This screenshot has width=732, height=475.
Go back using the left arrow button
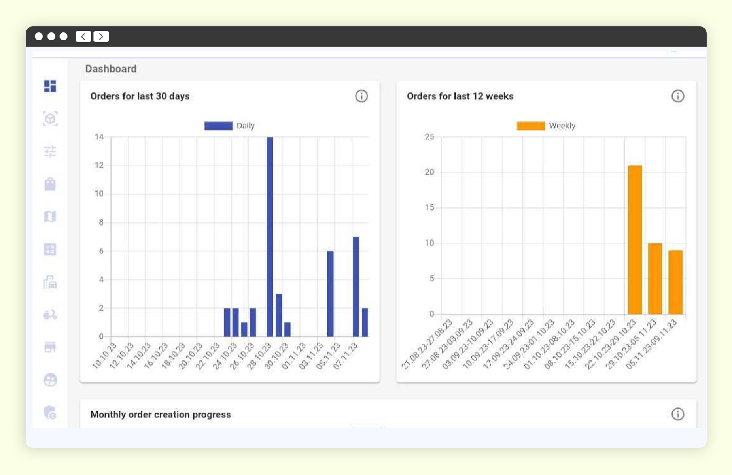coord(83,36)
